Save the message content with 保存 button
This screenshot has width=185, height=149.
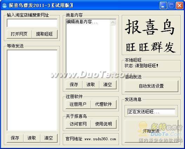tap(74, 85)
